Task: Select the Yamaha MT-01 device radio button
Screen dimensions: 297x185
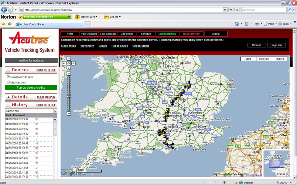Action: 8,77
